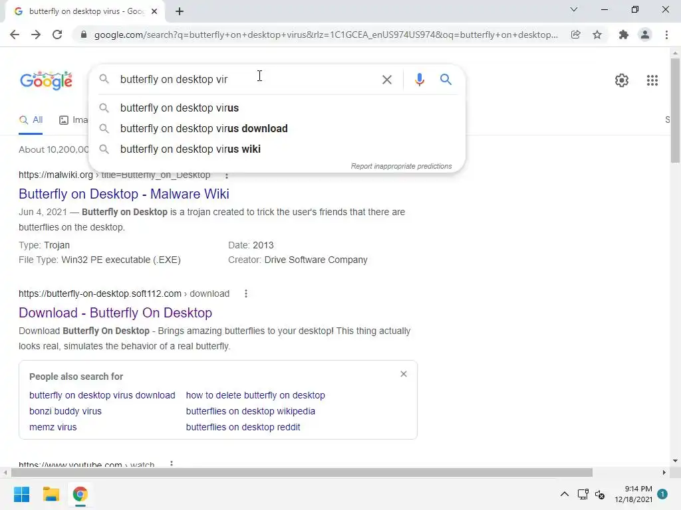681x510 pixels.
Task: Open the notification badge in taskbar
Action: pyautogui.click(x=662, y=494)
